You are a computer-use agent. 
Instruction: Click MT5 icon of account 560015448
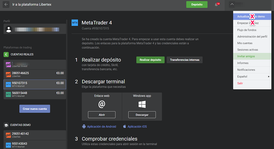(8, 94)
